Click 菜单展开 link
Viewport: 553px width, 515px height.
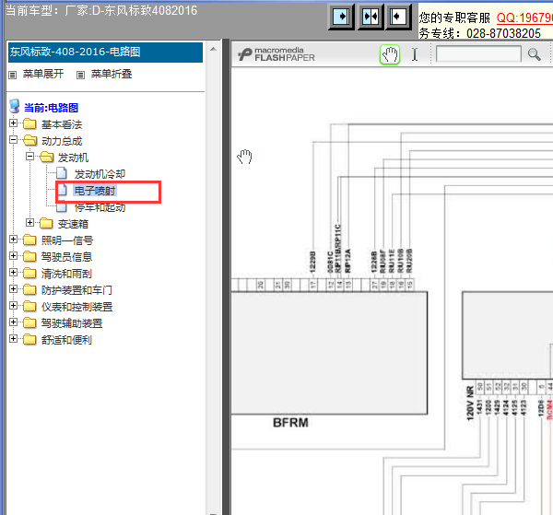coord(43,74)
